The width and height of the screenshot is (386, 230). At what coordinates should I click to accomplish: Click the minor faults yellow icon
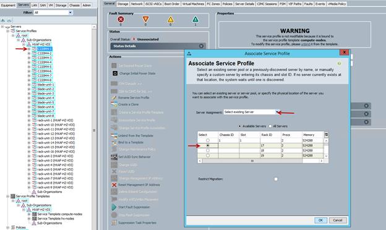[170, 19]
